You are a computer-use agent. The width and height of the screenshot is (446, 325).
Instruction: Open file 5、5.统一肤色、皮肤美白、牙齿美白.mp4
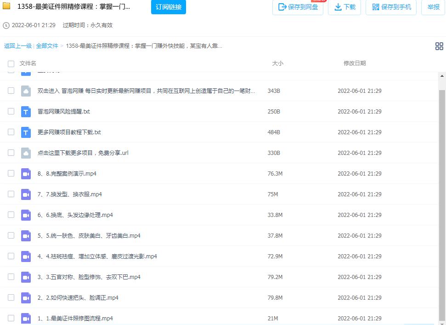coord(89,236)
